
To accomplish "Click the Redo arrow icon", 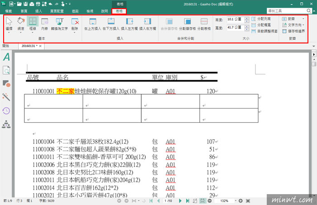I will point(57,4).
